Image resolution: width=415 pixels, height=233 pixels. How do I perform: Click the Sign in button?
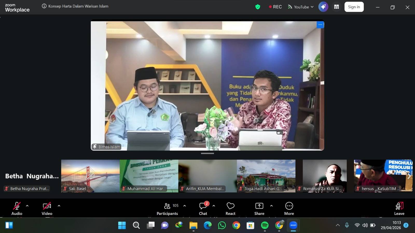tap(354, 7)
